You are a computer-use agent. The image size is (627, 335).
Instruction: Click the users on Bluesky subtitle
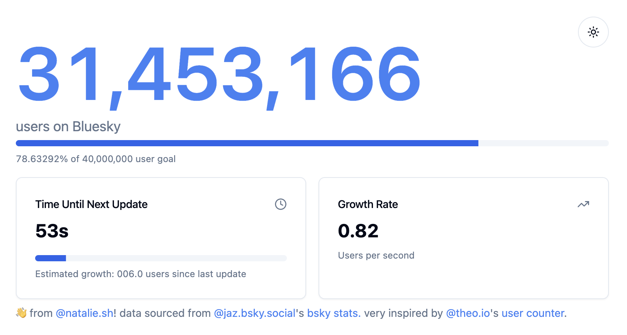tap(68, 127)
